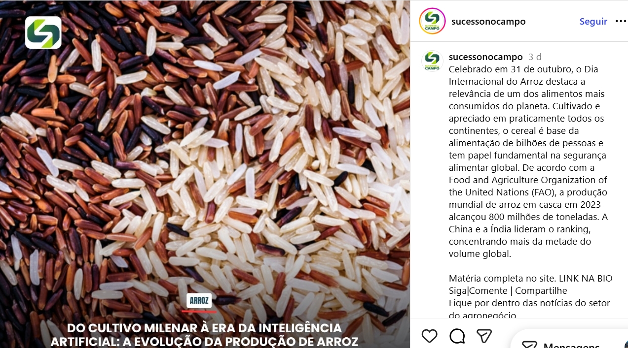Click the rice photo post image
Viewport: 628px width, 348px height.
(205, 162)
